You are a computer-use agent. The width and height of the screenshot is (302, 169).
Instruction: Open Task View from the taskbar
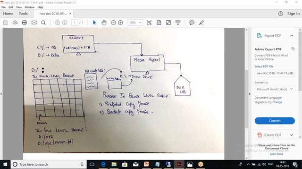(x=92, y=164)
